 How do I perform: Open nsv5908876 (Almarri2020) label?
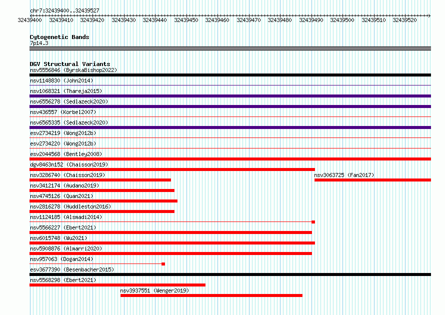coord(66,248)
